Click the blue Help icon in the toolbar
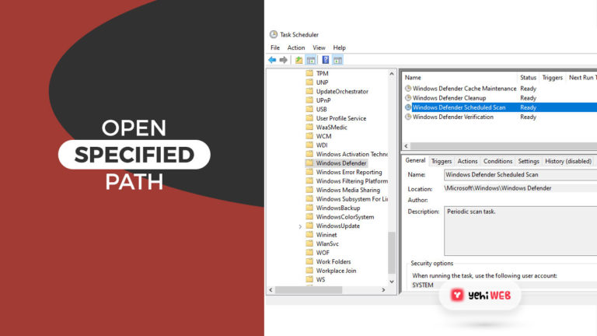This screenshot has width=597, height=336. [326, 60]
